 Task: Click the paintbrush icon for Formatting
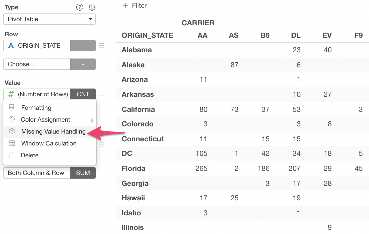click(x=12, y=107)
